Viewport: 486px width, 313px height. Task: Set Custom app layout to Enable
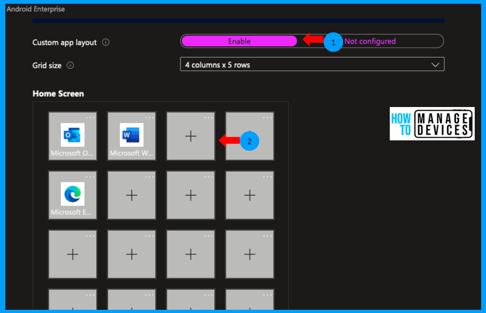(x=239, y=41)
